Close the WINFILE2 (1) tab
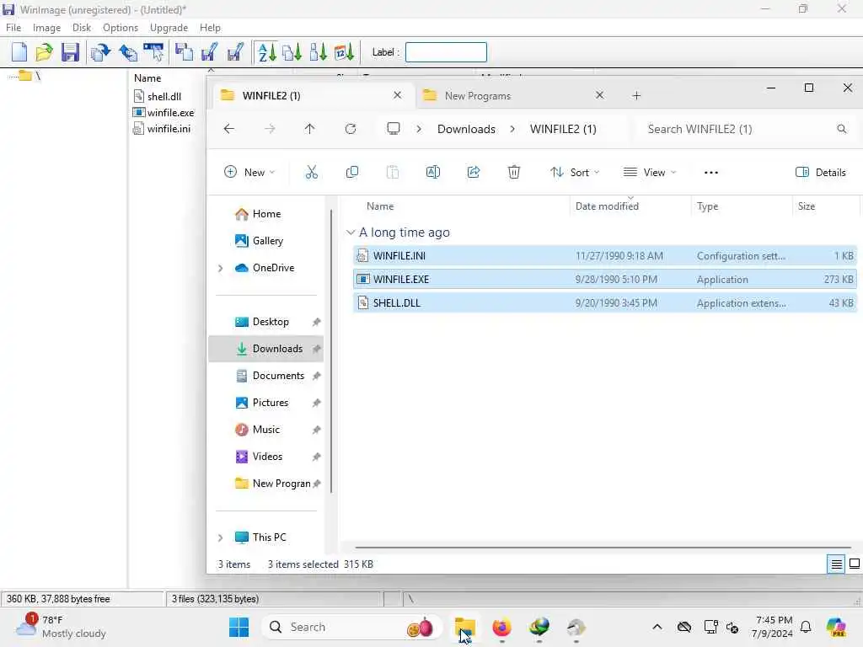Screen dimensions: 863x647 398,95
